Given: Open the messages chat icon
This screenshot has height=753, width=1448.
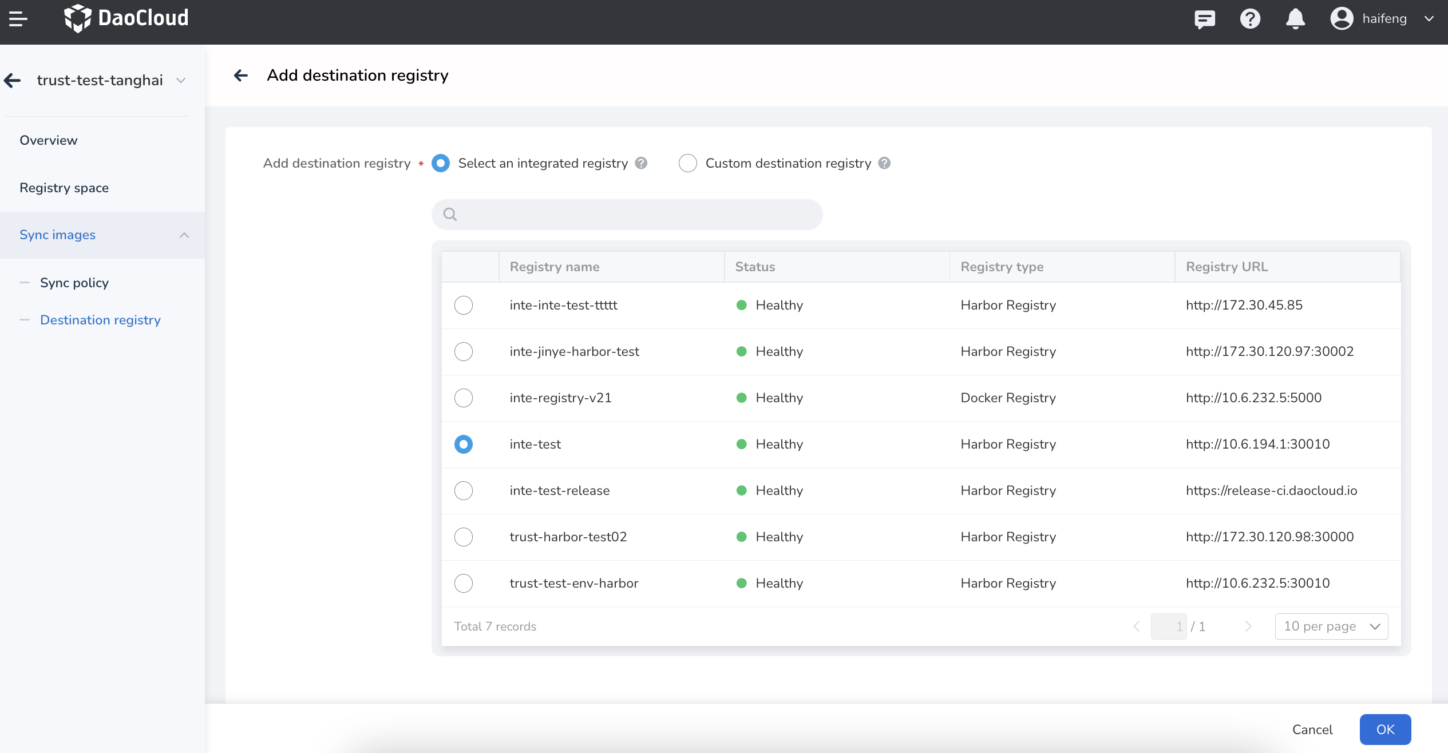Looking at the screenshot, I should [1204, 19].
